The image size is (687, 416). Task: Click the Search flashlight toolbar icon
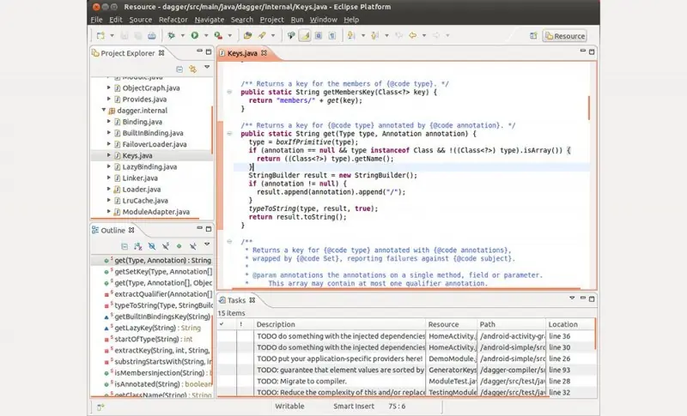(262, 36)
